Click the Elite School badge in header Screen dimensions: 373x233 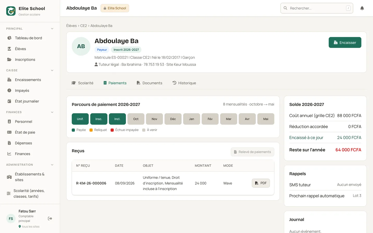tap(115, 8)
